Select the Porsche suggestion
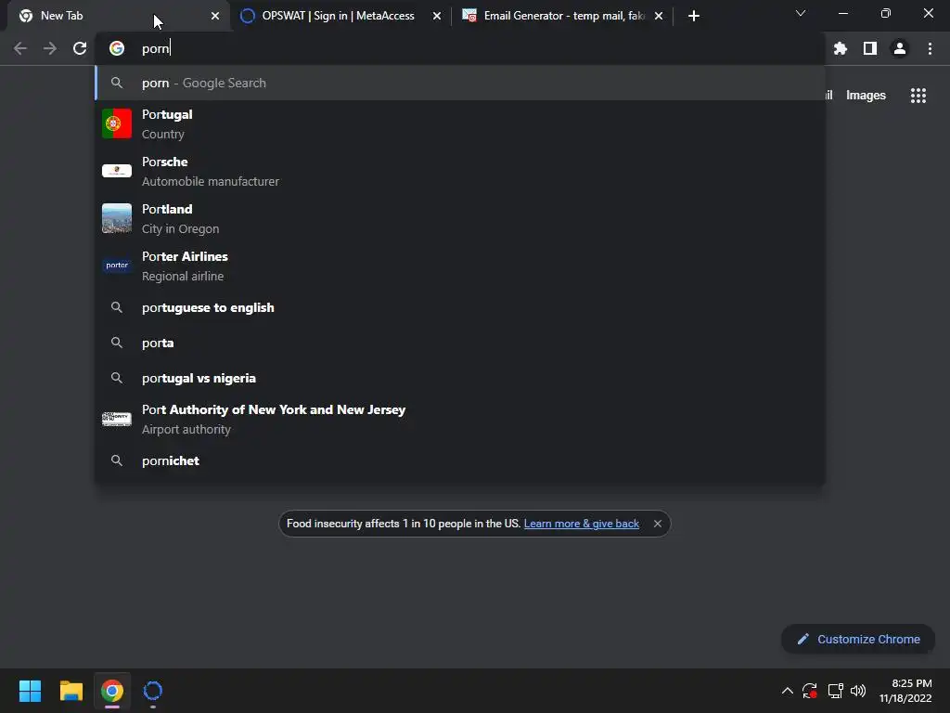950x713 pixels. [460, 171]
